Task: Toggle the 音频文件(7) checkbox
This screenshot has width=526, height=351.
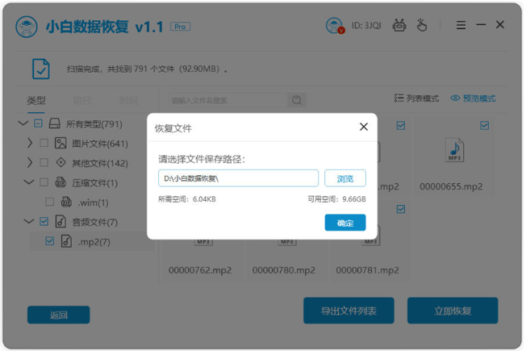Action: [44, 221]
